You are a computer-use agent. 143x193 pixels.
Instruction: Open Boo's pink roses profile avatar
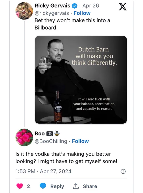[x=24, y=137]
